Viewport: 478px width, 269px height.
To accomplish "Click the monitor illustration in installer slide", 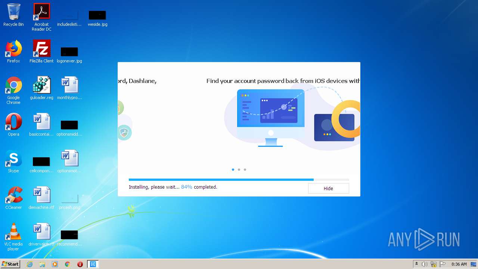I will [x=271, y=118].
